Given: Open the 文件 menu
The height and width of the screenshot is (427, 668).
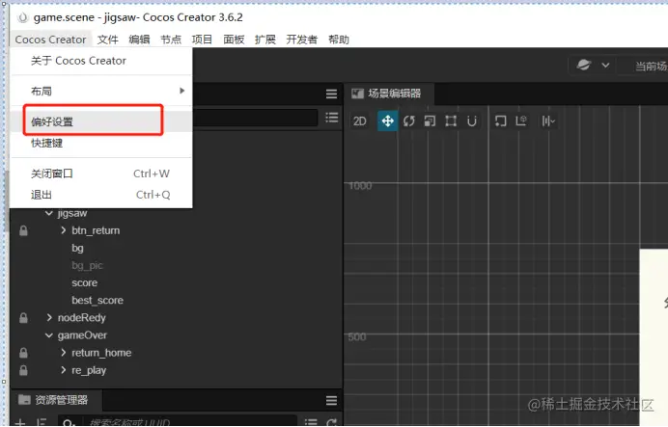Looking at the screenshot, I should click(108, 40).
